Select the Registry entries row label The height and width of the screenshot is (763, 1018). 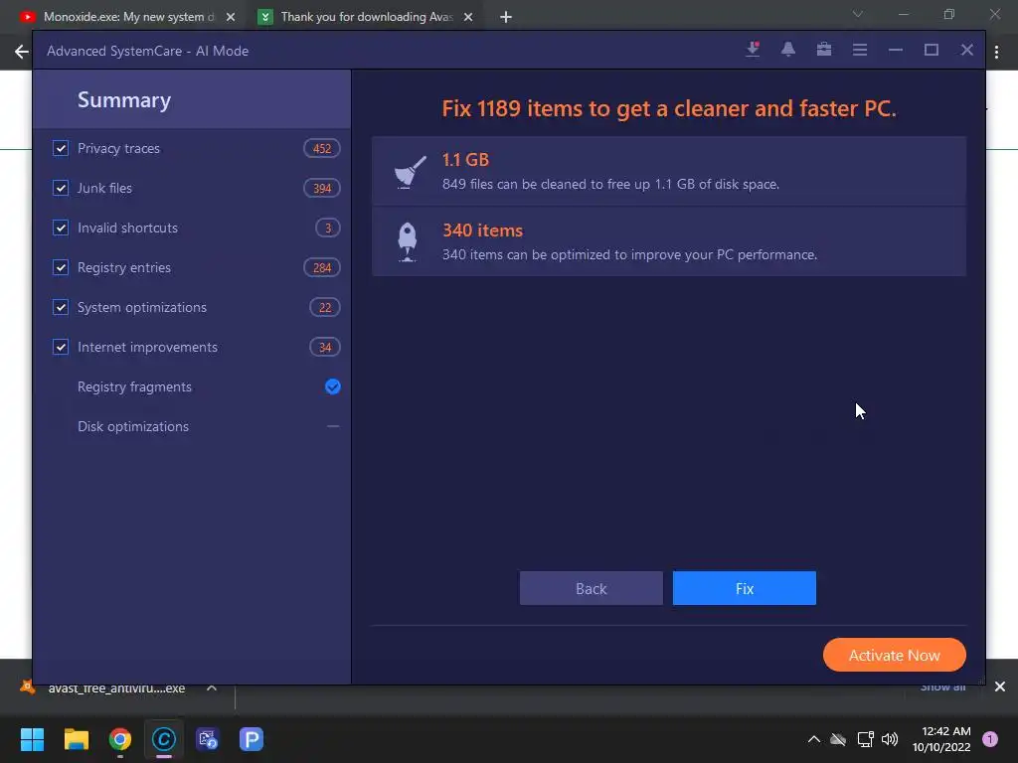click(x=124, y=268)
